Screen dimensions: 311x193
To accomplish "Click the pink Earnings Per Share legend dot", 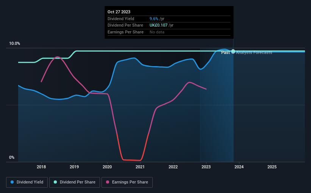I will click(108, 182).
